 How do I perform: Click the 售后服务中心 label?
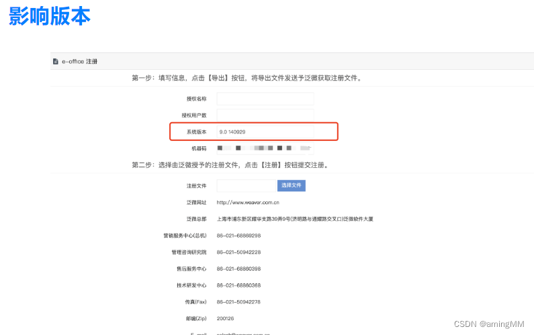click(191, 269)
